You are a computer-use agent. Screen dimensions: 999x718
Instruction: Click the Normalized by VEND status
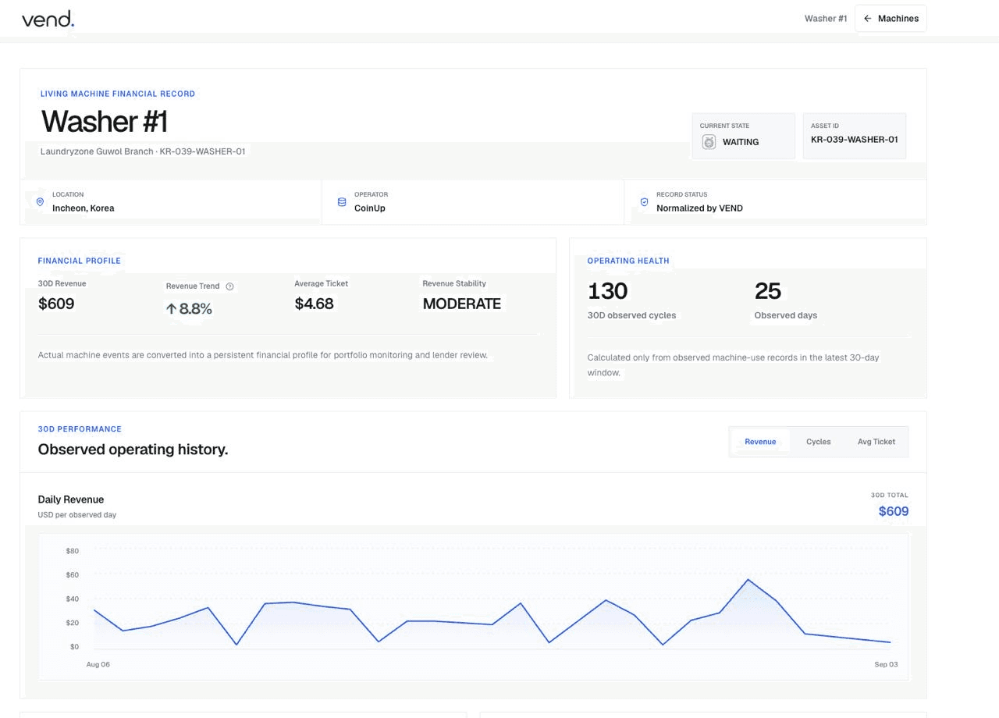tap(699, 208)
